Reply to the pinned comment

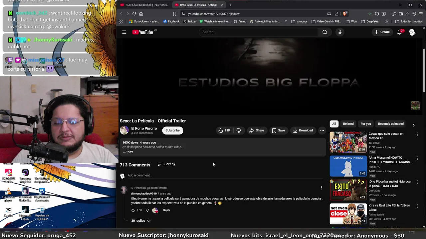tap(166, 210)
